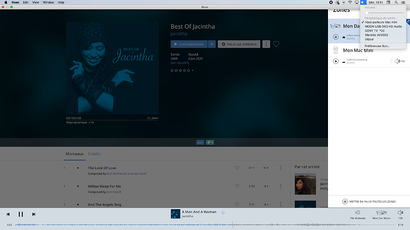
Task: Open the Notification Center icon
Action: pos(403,2)
